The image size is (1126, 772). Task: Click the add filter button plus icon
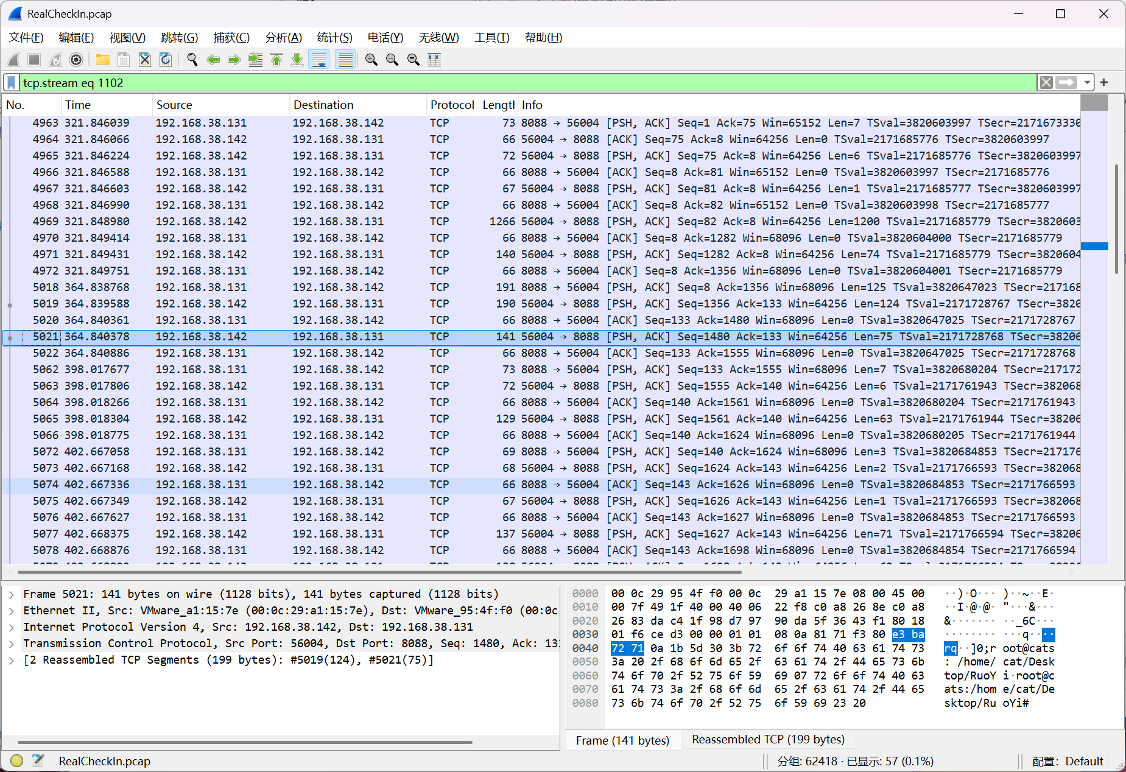(1104, 82)
